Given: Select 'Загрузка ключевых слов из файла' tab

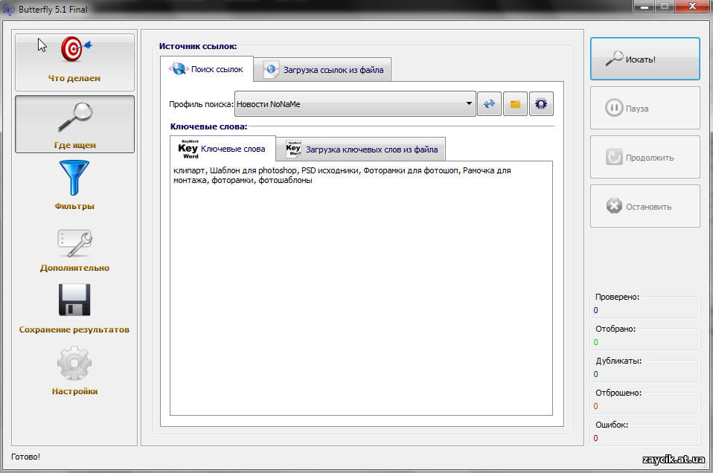Looking at the screenshot, I should point(361,149).
